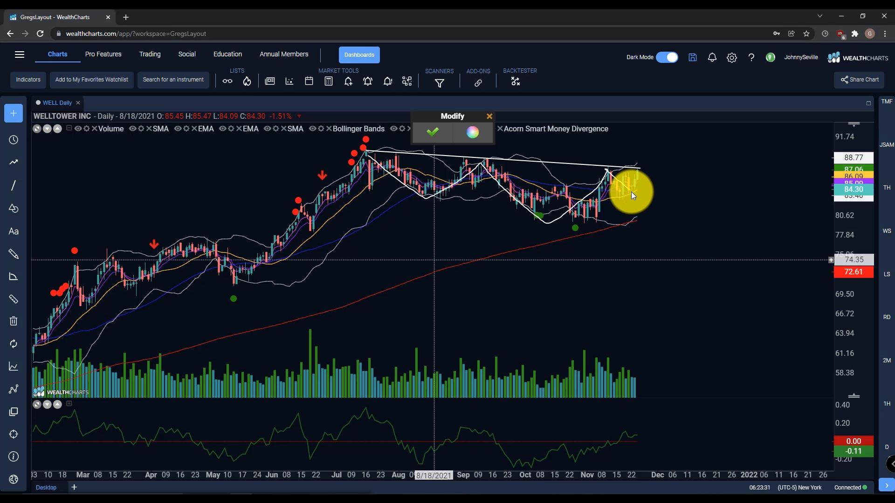
Task: Open the Add-ons link icon
Action: (478, 83)
